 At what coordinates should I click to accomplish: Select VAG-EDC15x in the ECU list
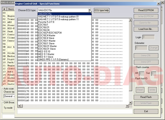coord(65,14)
